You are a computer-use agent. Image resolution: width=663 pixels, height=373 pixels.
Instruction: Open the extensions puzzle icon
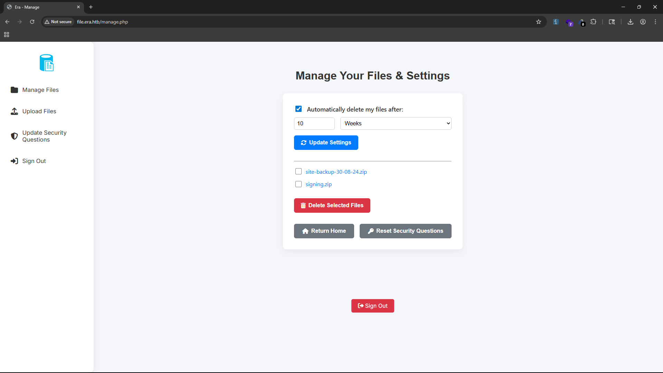pyautogui.click(x=593, y=22)
